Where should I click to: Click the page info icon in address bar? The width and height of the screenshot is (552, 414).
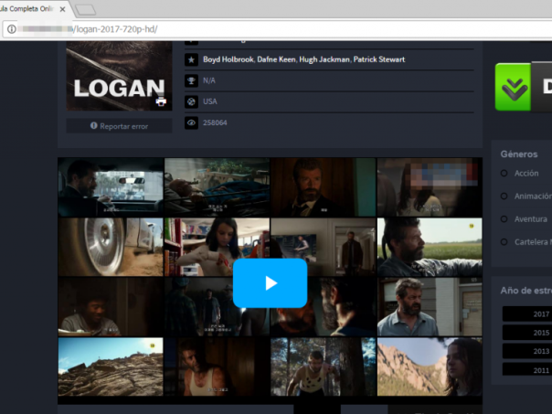[x=12, y=29]
